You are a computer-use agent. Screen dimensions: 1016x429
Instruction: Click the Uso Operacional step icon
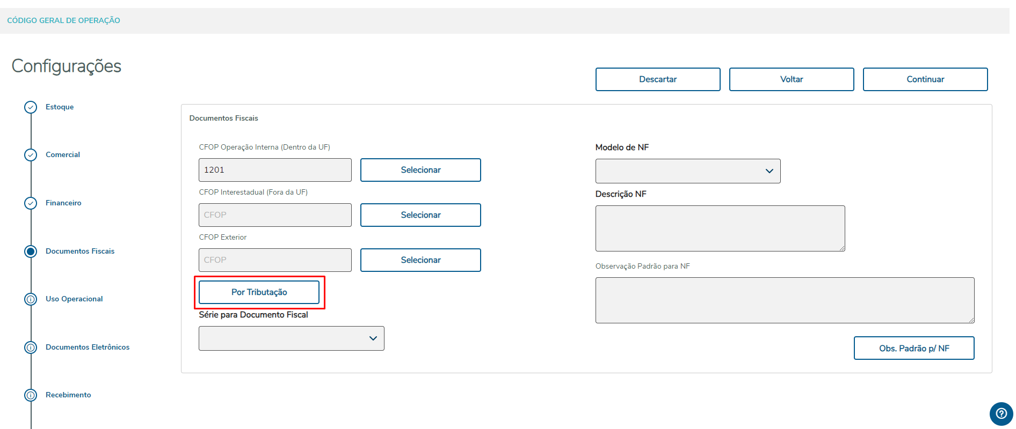(31, 299)
